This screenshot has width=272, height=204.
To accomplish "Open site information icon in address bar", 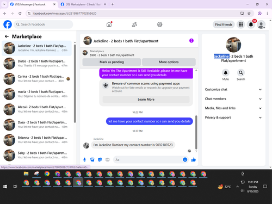I will pyautogui.click(x=29, y=13).
